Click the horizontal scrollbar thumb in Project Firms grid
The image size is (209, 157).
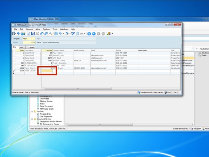coord(78,88)
